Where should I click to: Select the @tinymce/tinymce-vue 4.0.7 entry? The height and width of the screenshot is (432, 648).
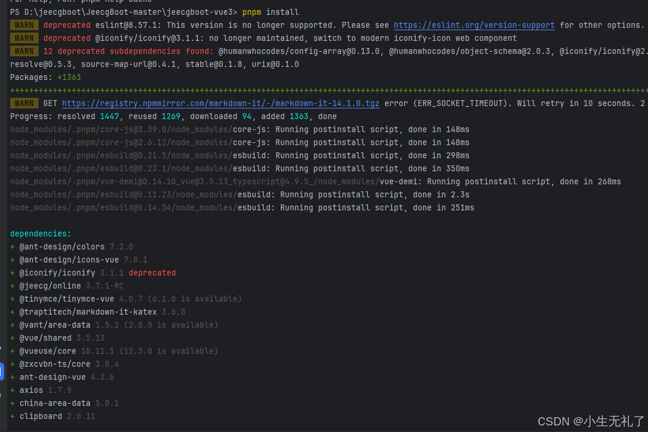tap(126, 299)
